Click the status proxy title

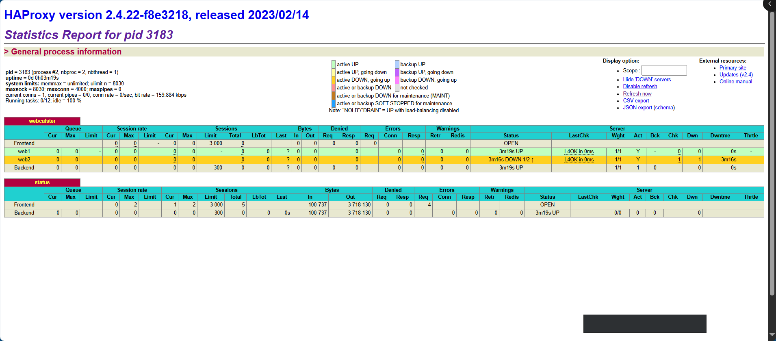[42, 182]
